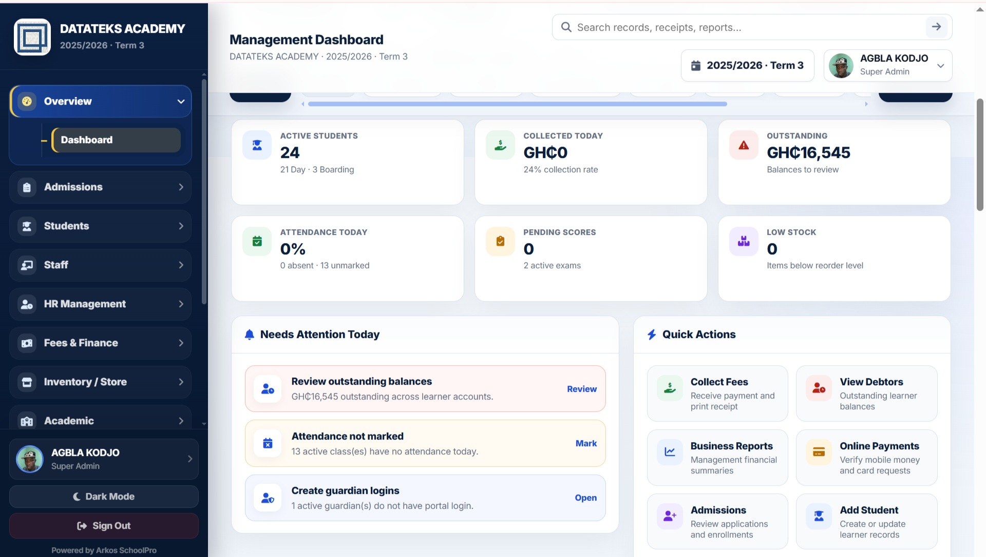Toggle Dark Mode in the sidebar
This screenshot has width=986, height=557.
pos(104,496)
